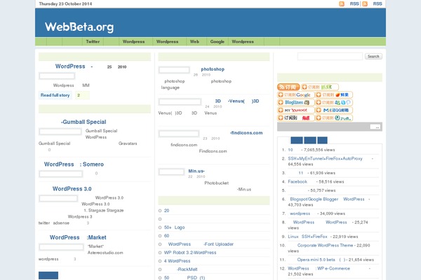This screenshot has height=280, width=421.
Task: Click the blue button below the WordPress :Market post
Action: pyautogui.click(x=48, y=275)
